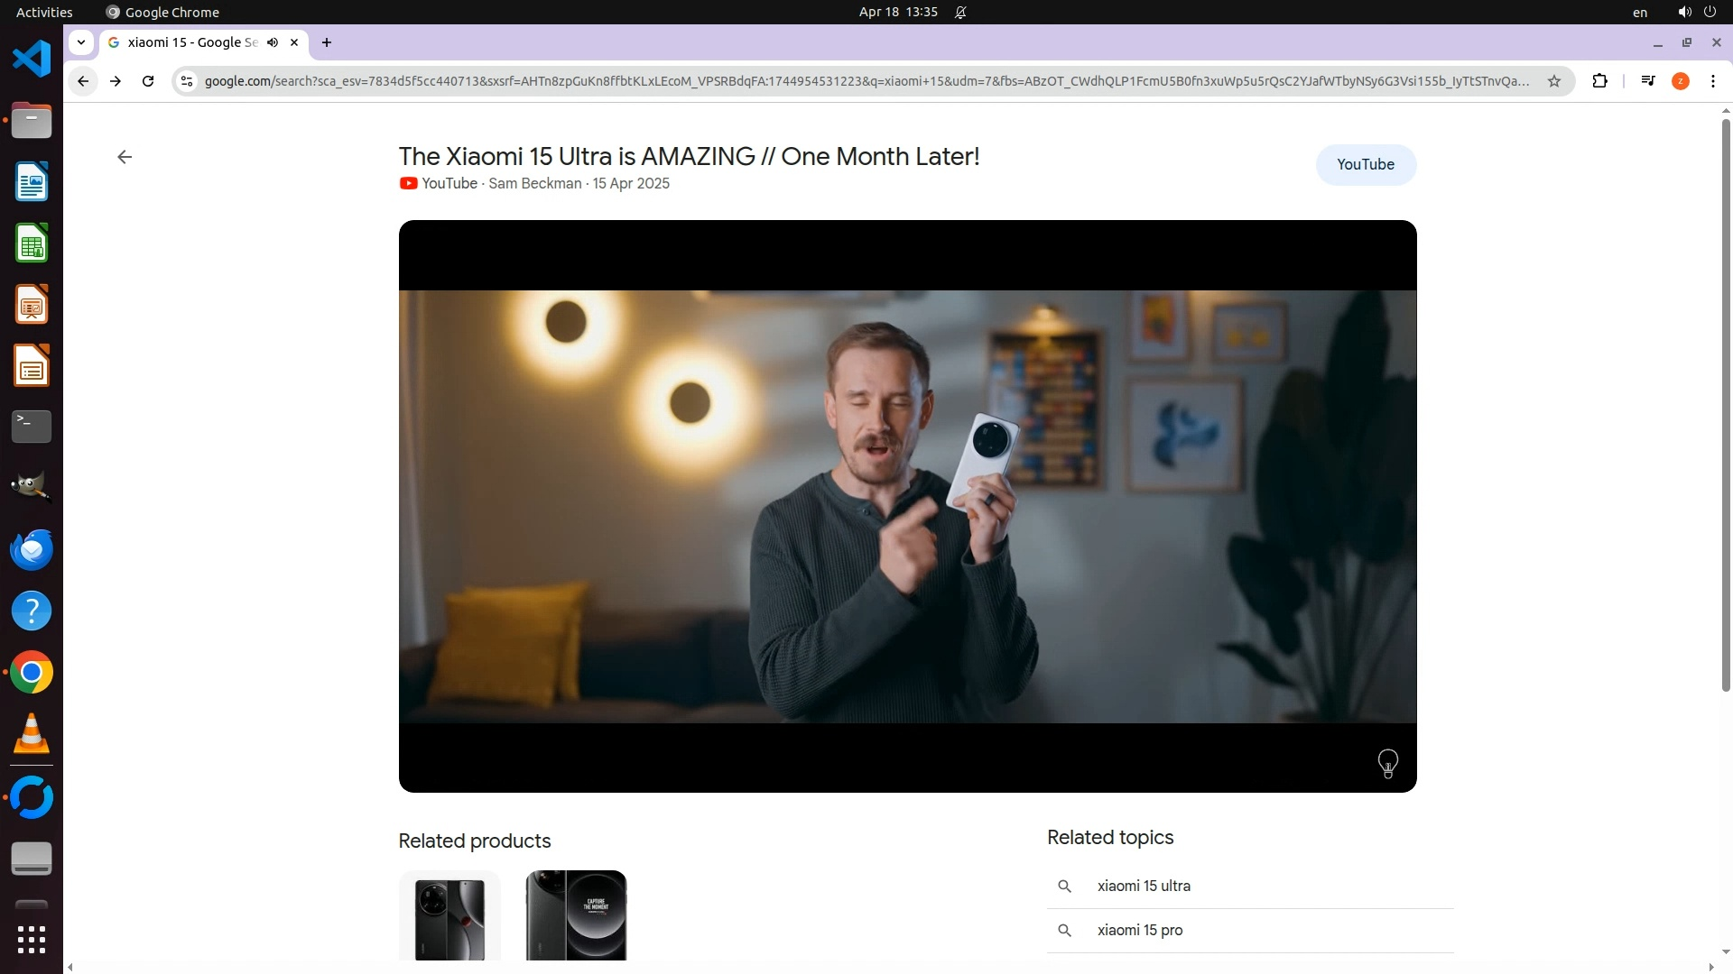
Task: Open xiaomi 15 pro related topic
Action: click(x=1140, y=930)
